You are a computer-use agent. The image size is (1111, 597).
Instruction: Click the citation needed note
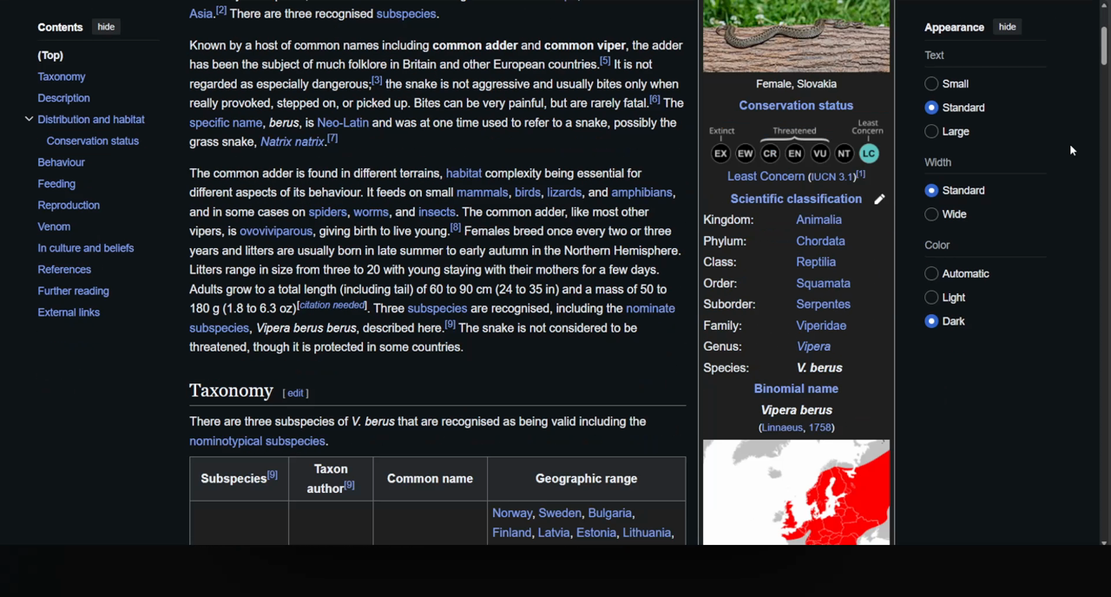coord(332,305)
